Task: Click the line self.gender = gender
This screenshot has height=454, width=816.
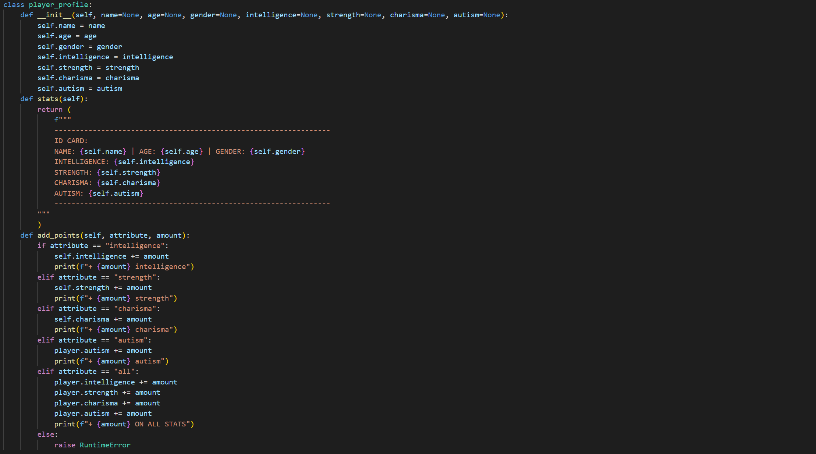Action: coord(79,47)
